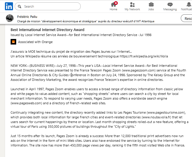
Task: Focus the Search input field
Action: coord(50,6)
